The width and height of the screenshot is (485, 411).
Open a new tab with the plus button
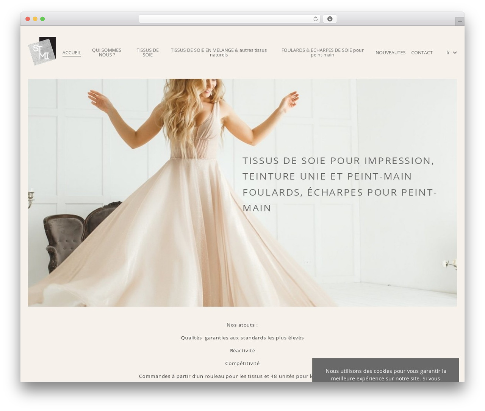pyautogui.click(x=460, y=22)
